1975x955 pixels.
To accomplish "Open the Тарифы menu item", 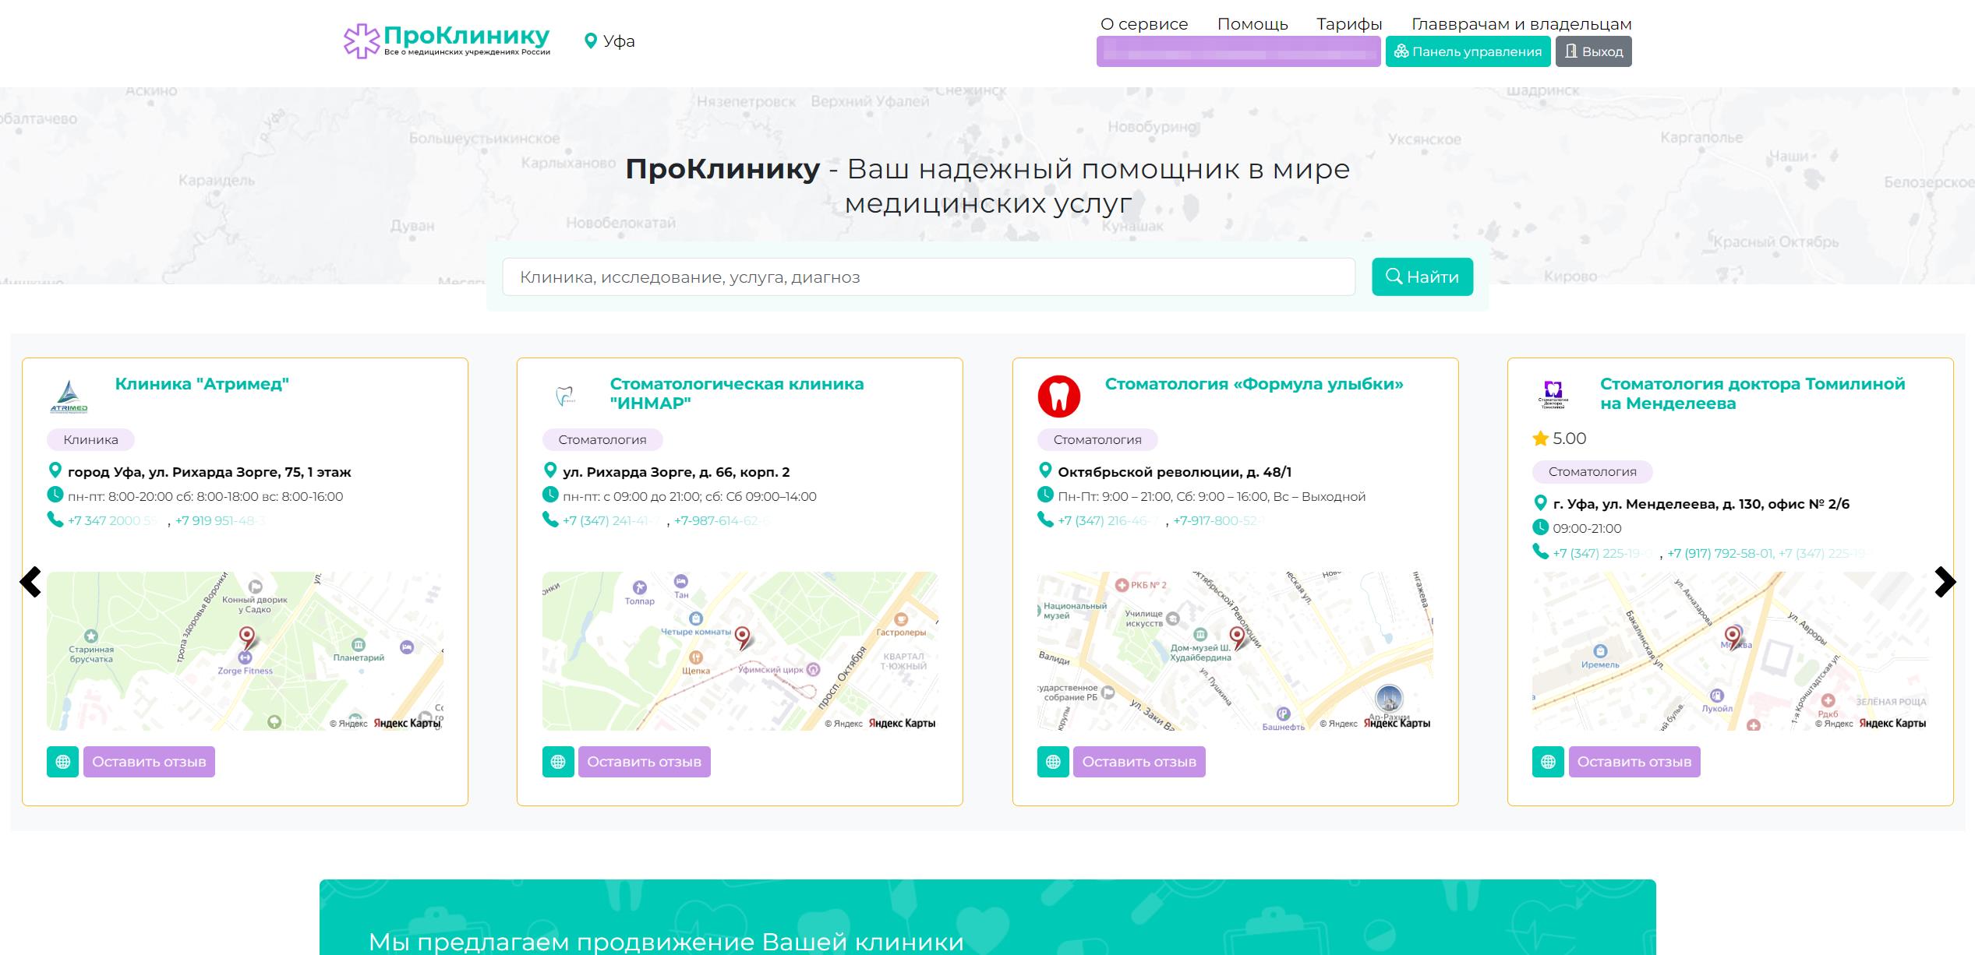I will pyautogui.click(x=1348, y=24).
